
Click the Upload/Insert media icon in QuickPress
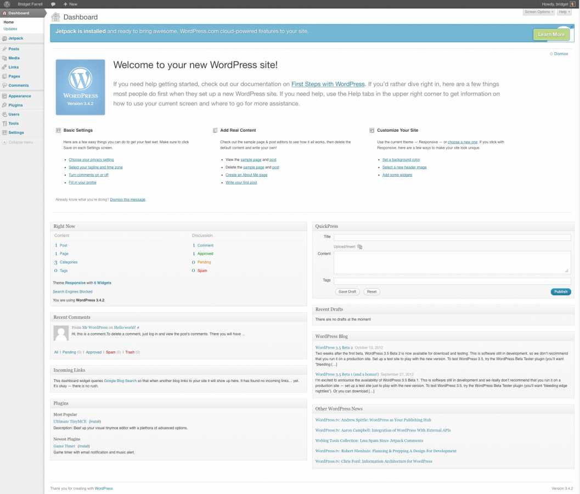click(359, 247)
